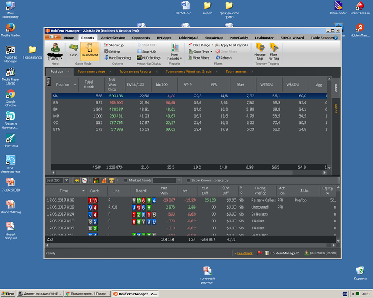Open the LeakBuster tab
This screenshot has height=298, width=373.
coord(264,38)
